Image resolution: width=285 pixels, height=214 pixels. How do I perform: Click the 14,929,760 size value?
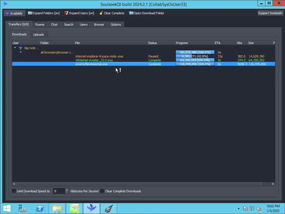(256, 56)
